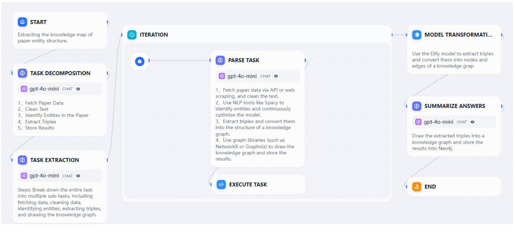
Task: Click the gpt-4o-mini model icon in TASK DECOMPOSITION
Action: point(25,89)
